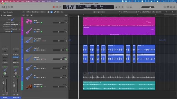Click the Drums track drum kit icon
The image size is (177, 99).
click(x=29, y=22)
